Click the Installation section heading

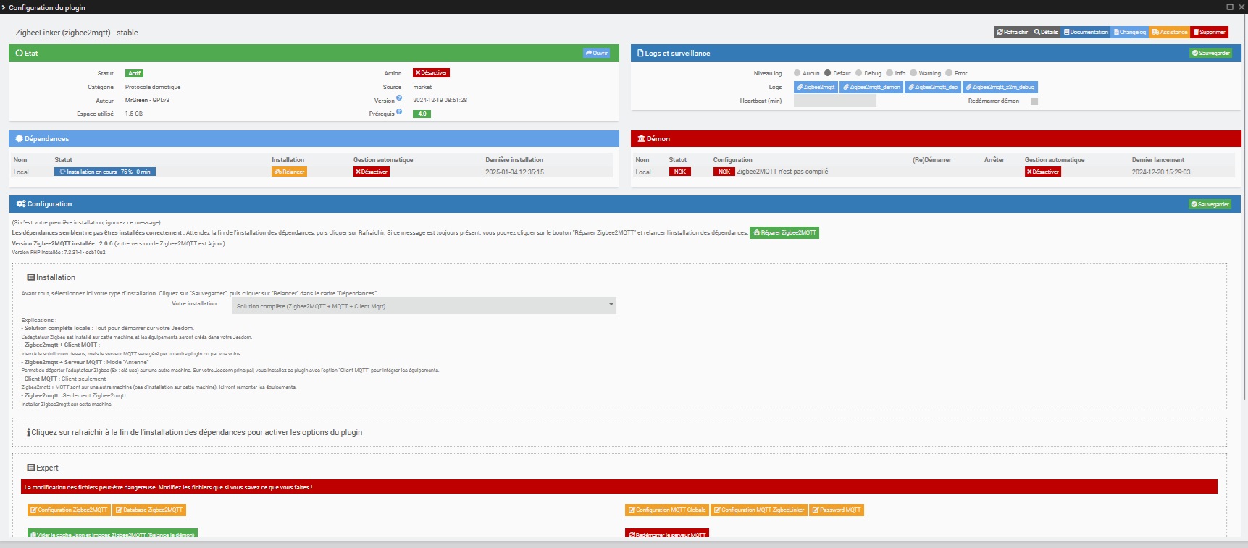pos(51,277)
